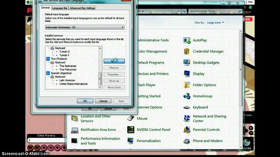Select Thai (Thailand) language entry
Image resolution: width=280 pixels, height=157 pixels.
(x=59, y=59)
